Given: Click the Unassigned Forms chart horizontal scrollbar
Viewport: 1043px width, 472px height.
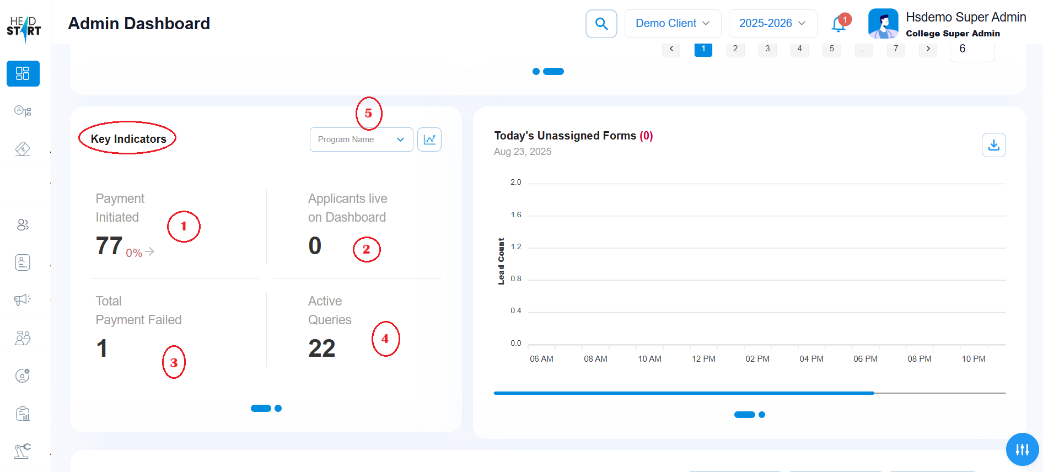Looking at the screenshot, I should tap(684, 393).
